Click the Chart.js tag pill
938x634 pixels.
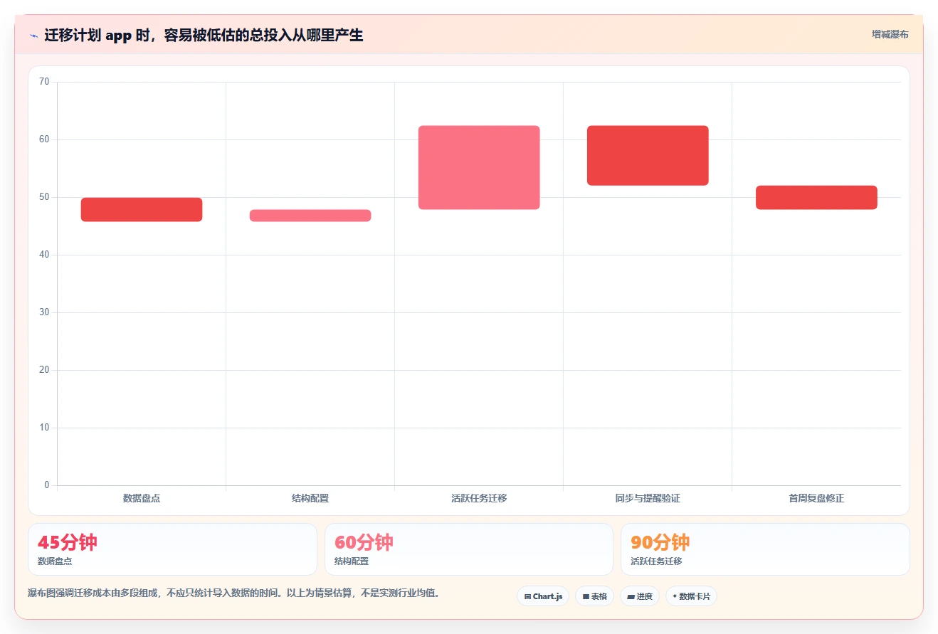point(543,596)
